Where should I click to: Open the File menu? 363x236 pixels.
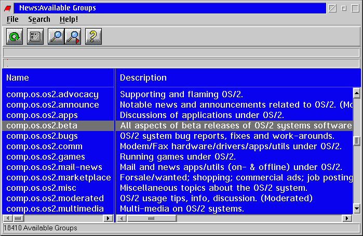tap(12, 19)
